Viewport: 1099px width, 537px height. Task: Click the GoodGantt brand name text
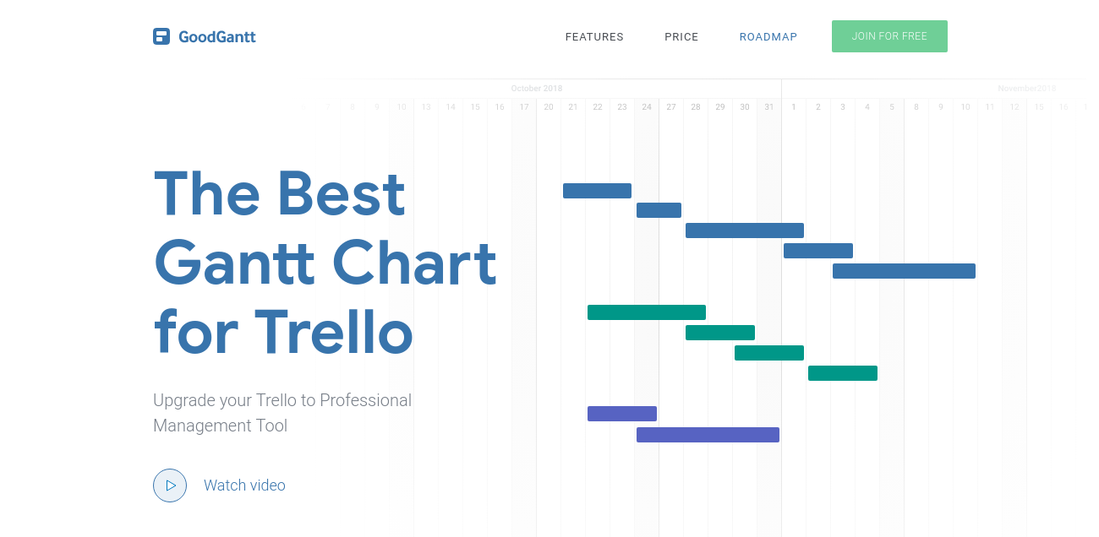[x=217, y=36]
